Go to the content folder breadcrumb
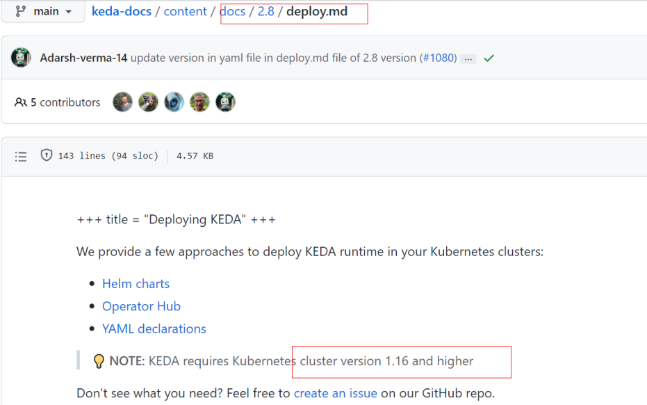 click(x=186, y=11)
